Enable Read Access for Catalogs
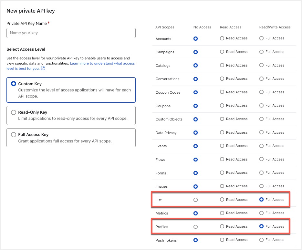The width and height of the screenshot is (302, 250). [x=222, y=65]
